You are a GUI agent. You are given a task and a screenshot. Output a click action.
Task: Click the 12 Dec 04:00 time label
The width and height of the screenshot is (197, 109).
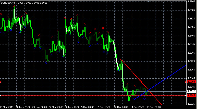[x=121, y=107]
